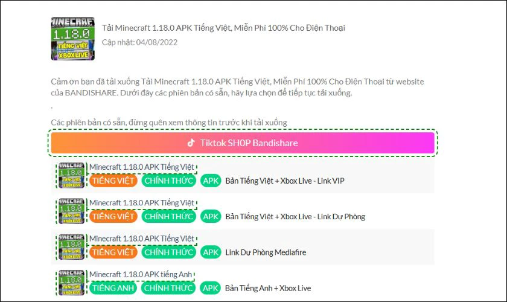Image resolution: width=507 pixels, height=302 pixels.
Task: Click APK badge in Link VIP row
Action: click(211, 181)
